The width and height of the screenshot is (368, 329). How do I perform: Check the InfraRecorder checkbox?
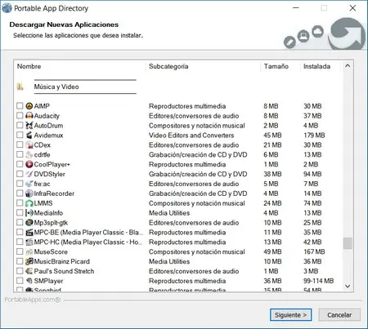(x=20, y=193)
